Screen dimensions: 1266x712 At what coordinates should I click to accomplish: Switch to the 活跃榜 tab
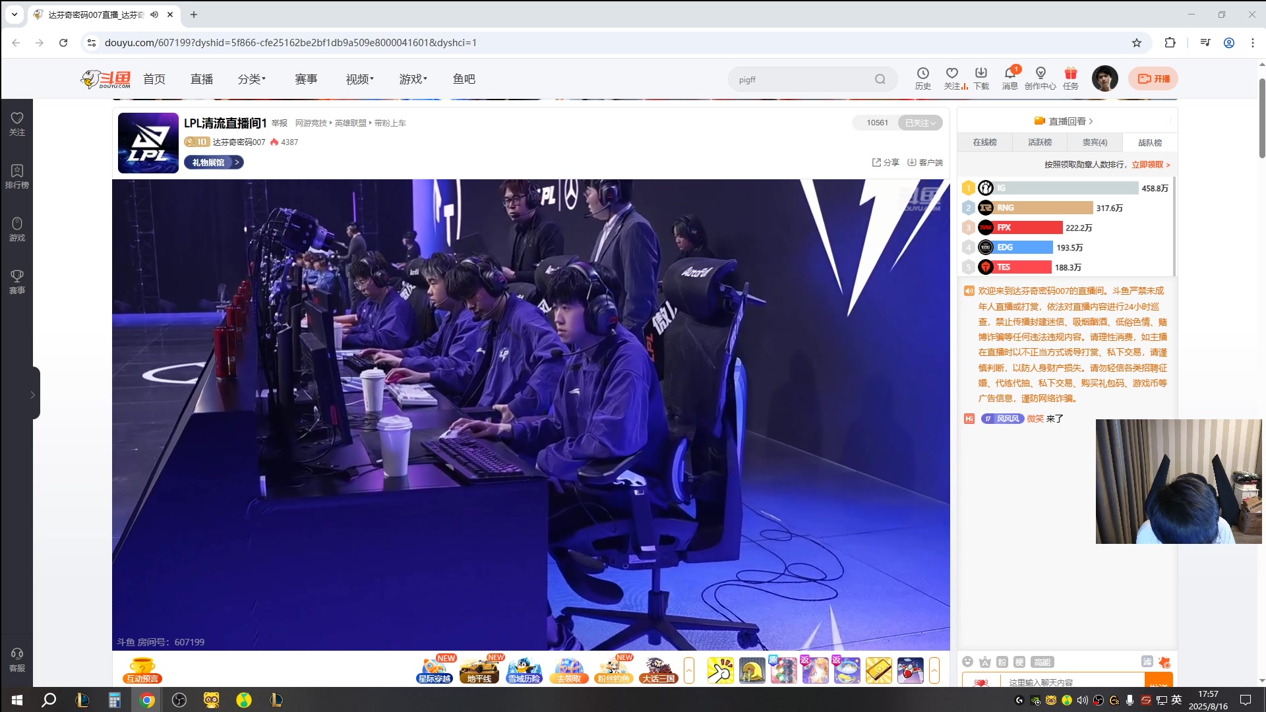click(1040, 142)
